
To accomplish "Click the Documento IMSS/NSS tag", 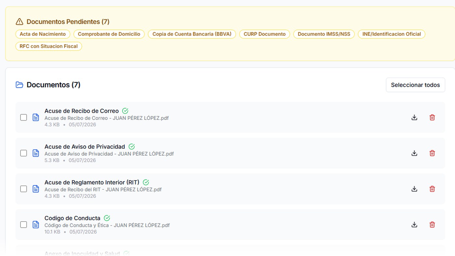I will (x=324, y=34).
